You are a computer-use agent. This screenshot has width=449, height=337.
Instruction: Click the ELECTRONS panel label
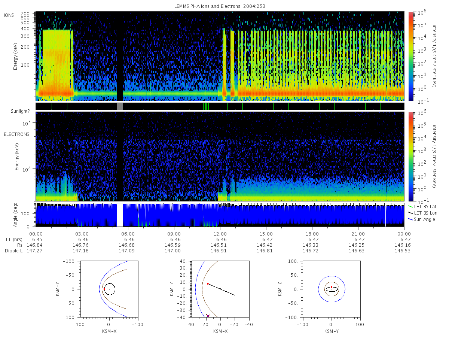pos(16,134)
